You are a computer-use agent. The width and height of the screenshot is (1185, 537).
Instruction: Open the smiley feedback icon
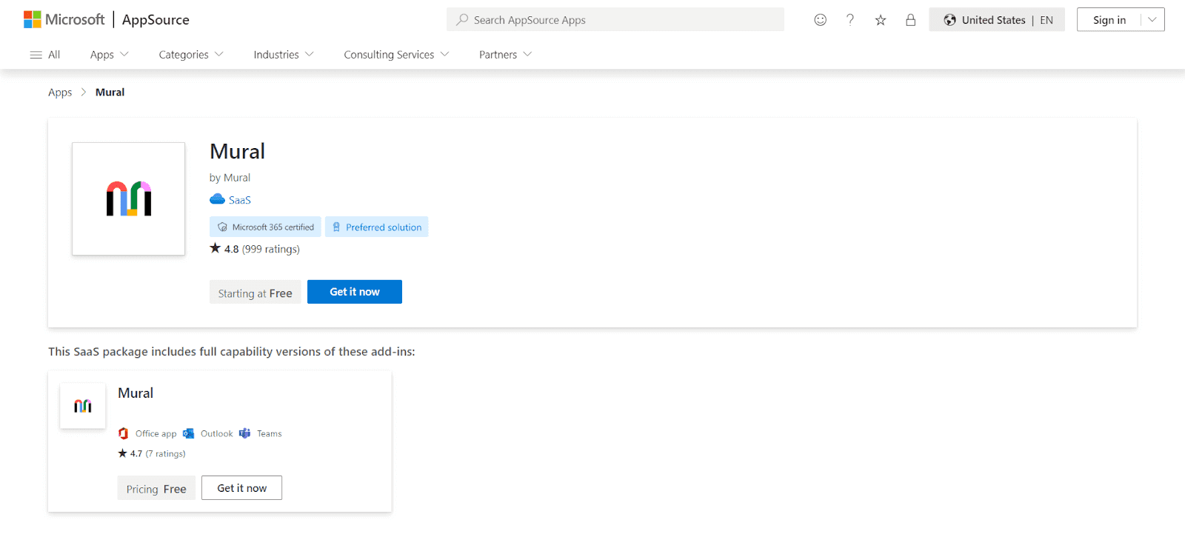pyautogui.click(x=820, y=20)
